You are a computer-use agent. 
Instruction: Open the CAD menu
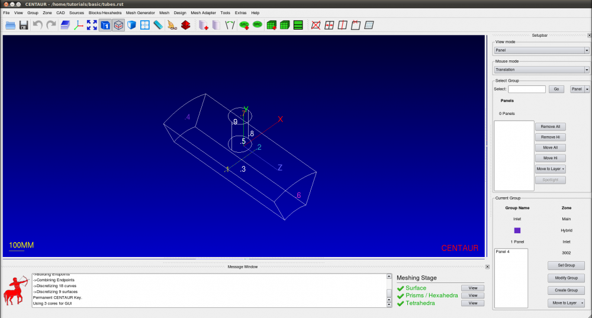(60, 13)
